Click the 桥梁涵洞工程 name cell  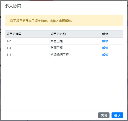pyautogui.click(x=75, y=55)
